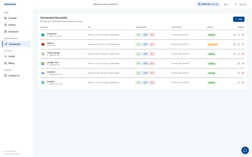Toggle write permission for AWS S3
Viewport: 252px width, 157px height.
tap(145, 44)
